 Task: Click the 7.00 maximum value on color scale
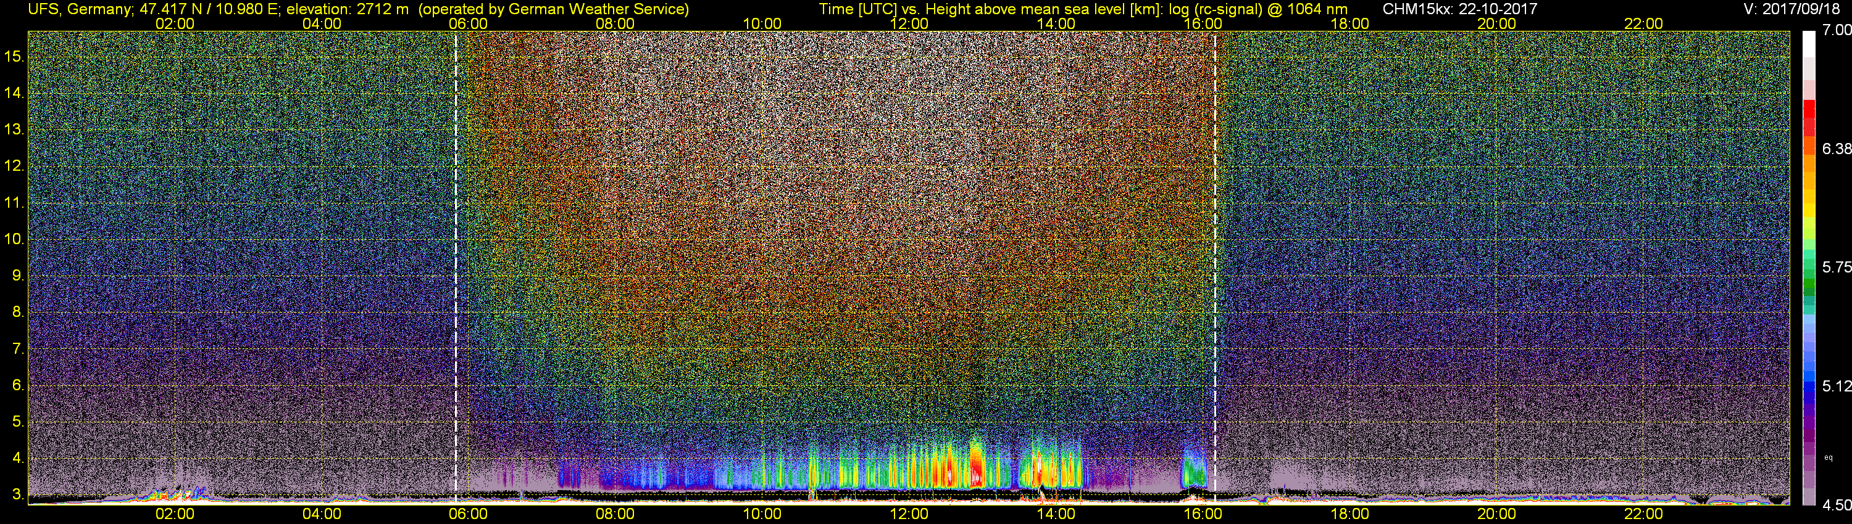click(x=1837, y=30)
